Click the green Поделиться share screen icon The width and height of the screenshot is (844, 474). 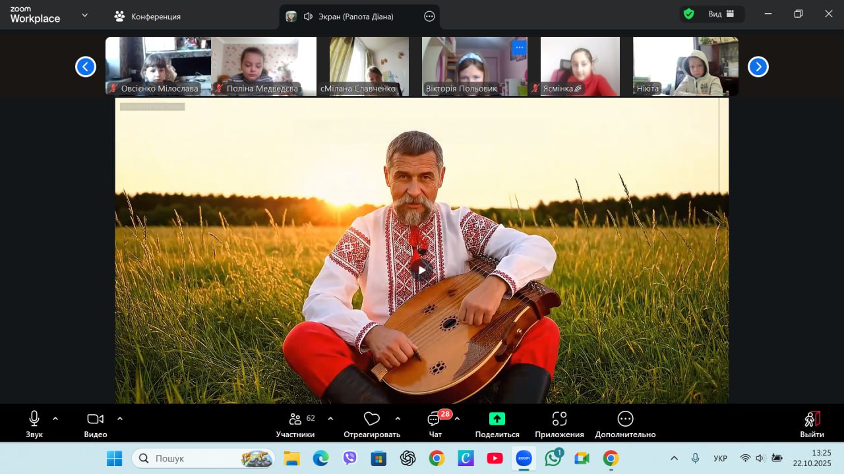coord(497,419)
